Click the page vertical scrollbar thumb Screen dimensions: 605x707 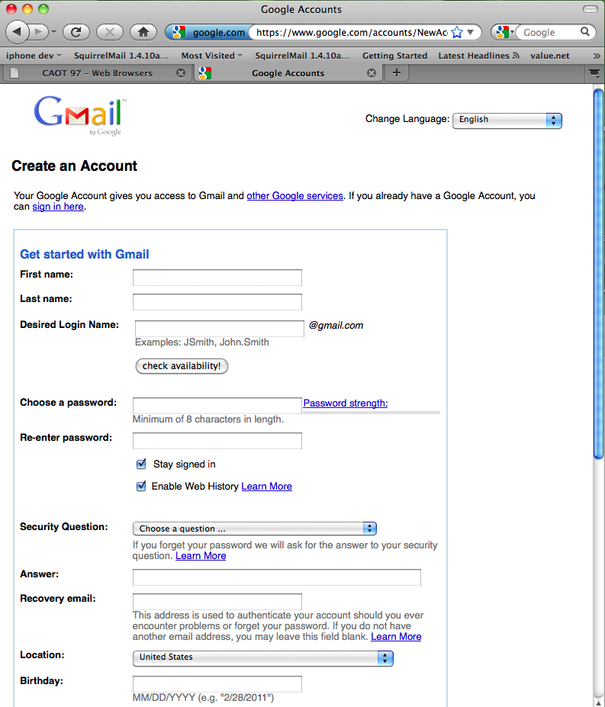coord(598,274)
